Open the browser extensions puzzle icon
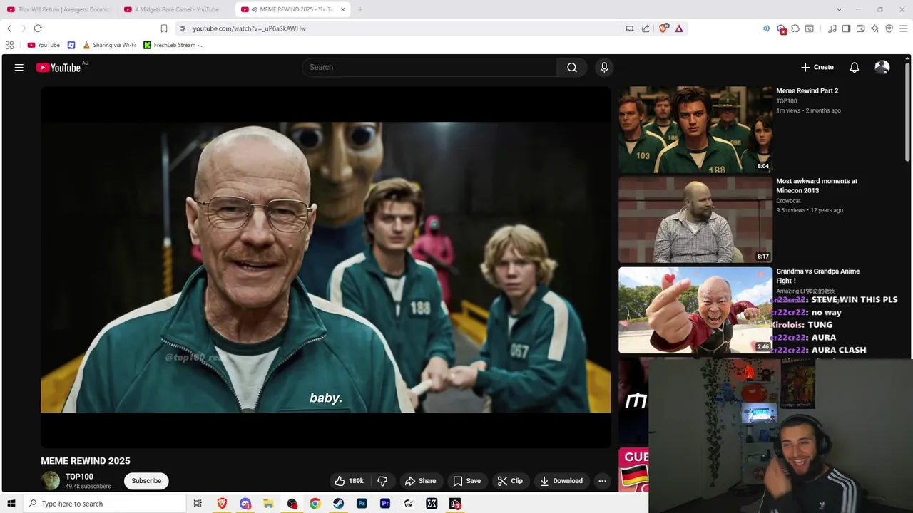The width and height of the screenshot is (913, 513). [795, 28]
